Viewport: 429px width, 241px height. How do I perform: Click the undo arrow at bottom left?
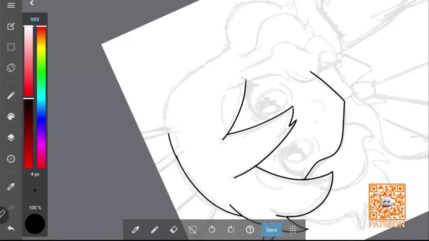click(11, 228)
